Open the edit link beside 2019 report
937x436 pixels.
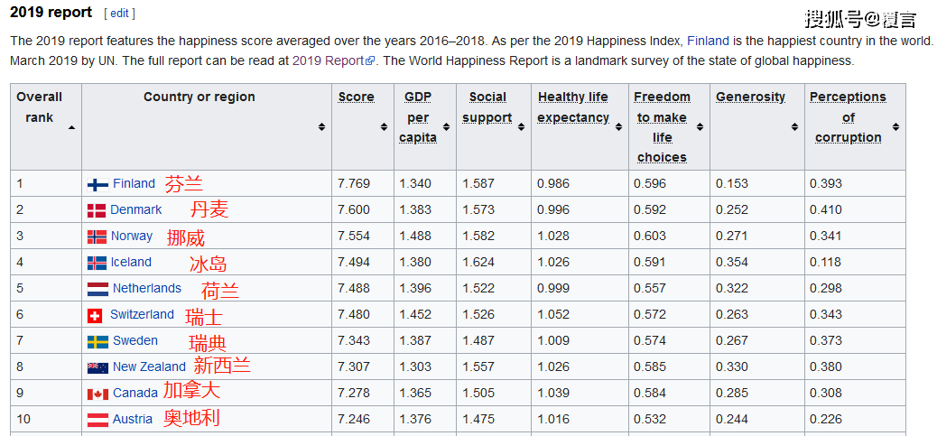119,14
